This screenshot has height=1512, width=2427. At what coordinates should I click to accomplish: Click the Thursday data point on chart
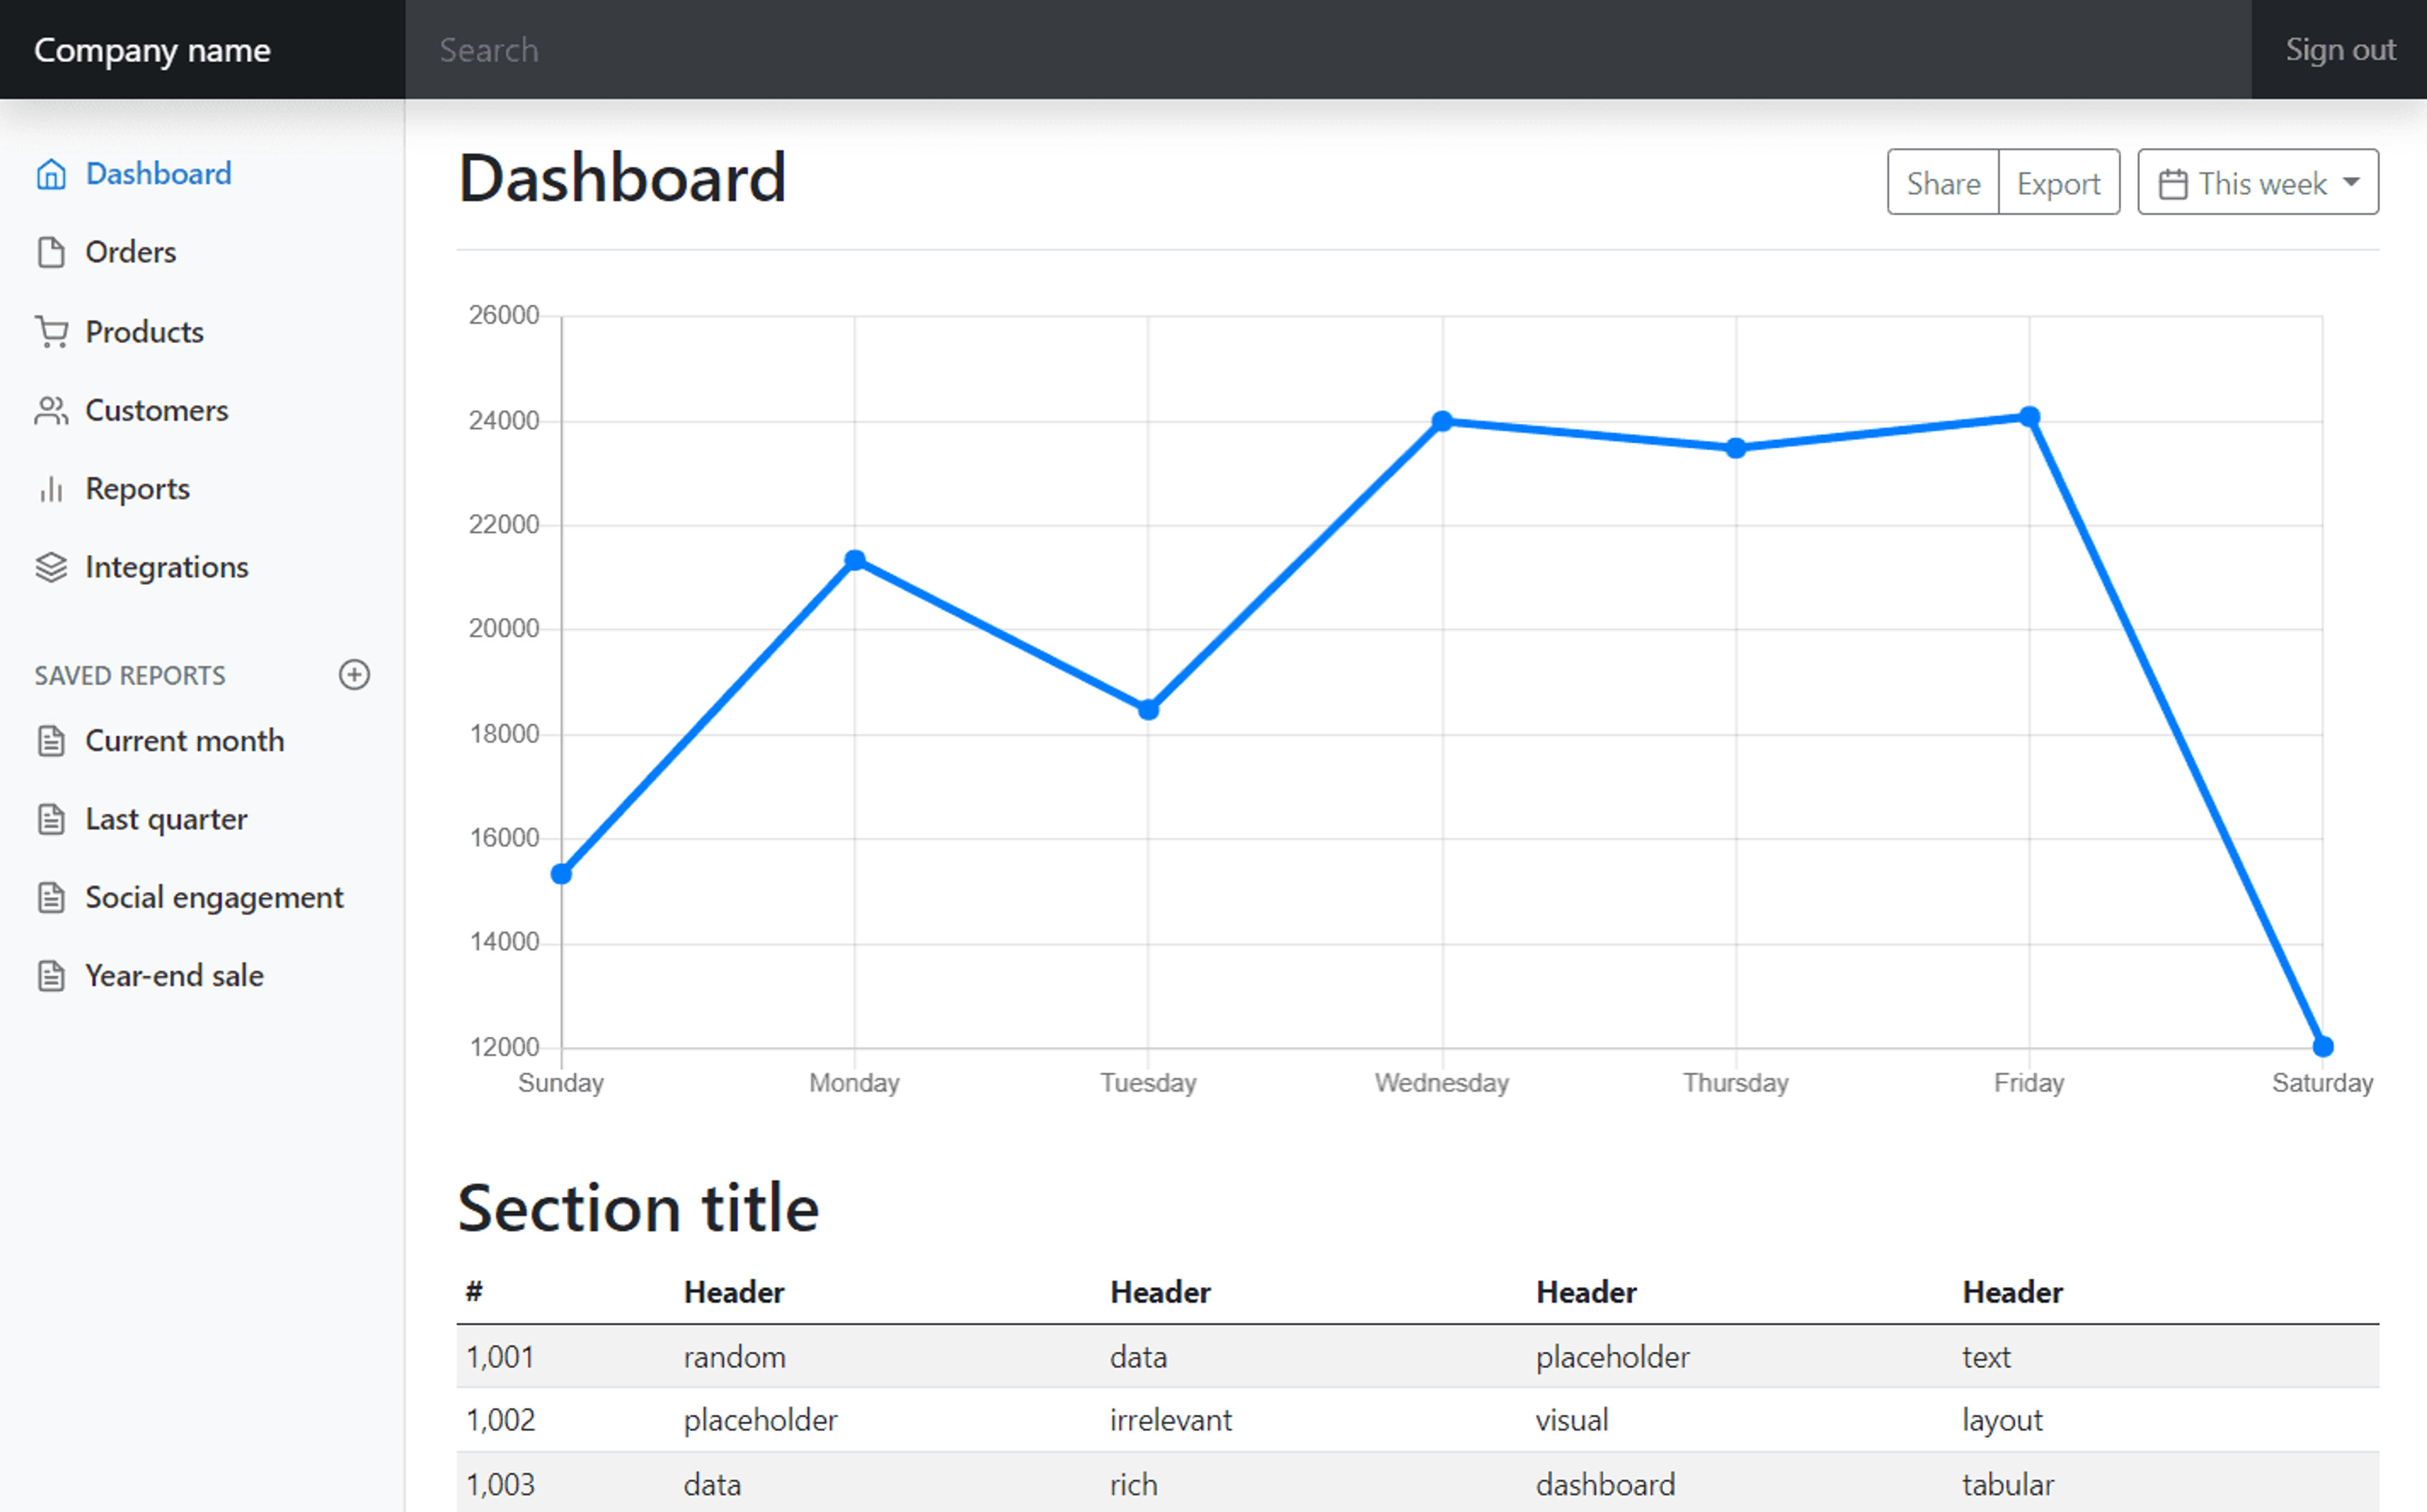point(1736,448)
